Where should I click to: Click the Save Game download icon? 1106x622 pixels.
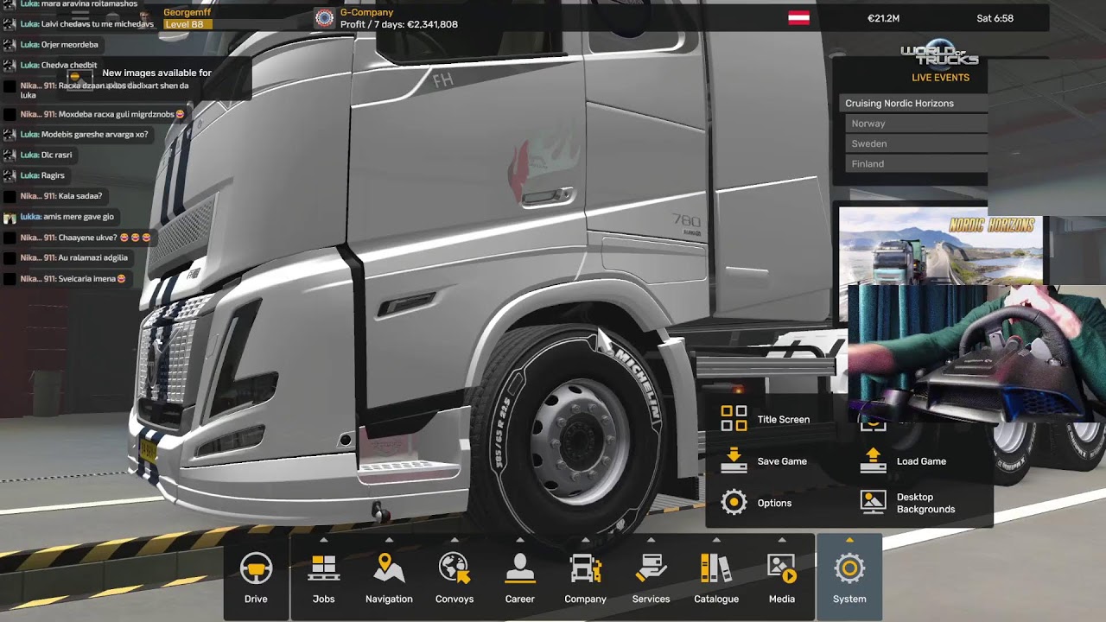(734, 460)
